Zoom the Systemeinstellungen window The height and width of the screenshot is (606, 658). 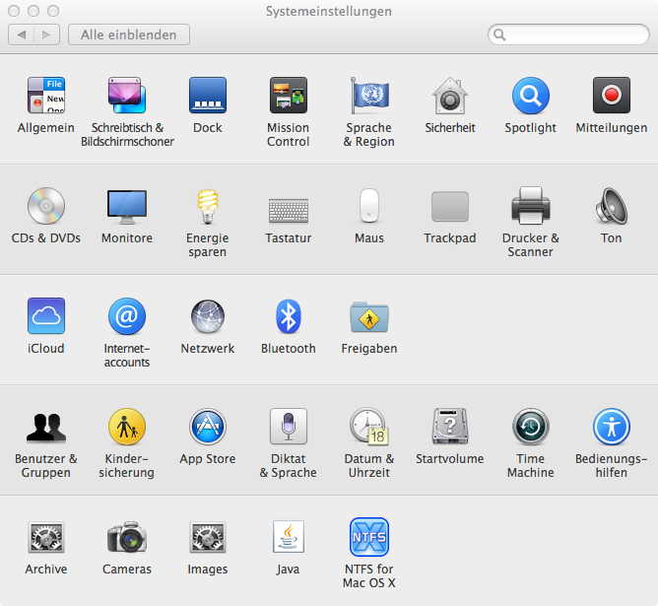point(53,11)
